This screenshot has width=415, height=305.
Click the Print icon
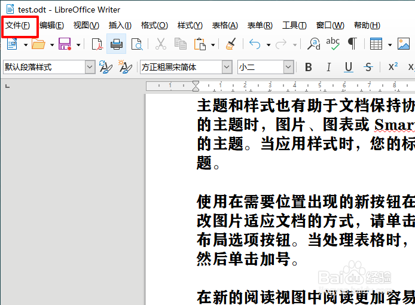117,44
